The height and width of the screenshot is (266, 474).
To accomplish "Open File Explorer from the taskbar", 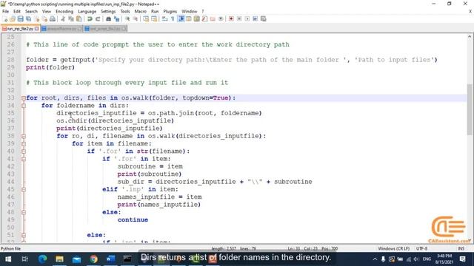I will (x=59, y=259).
